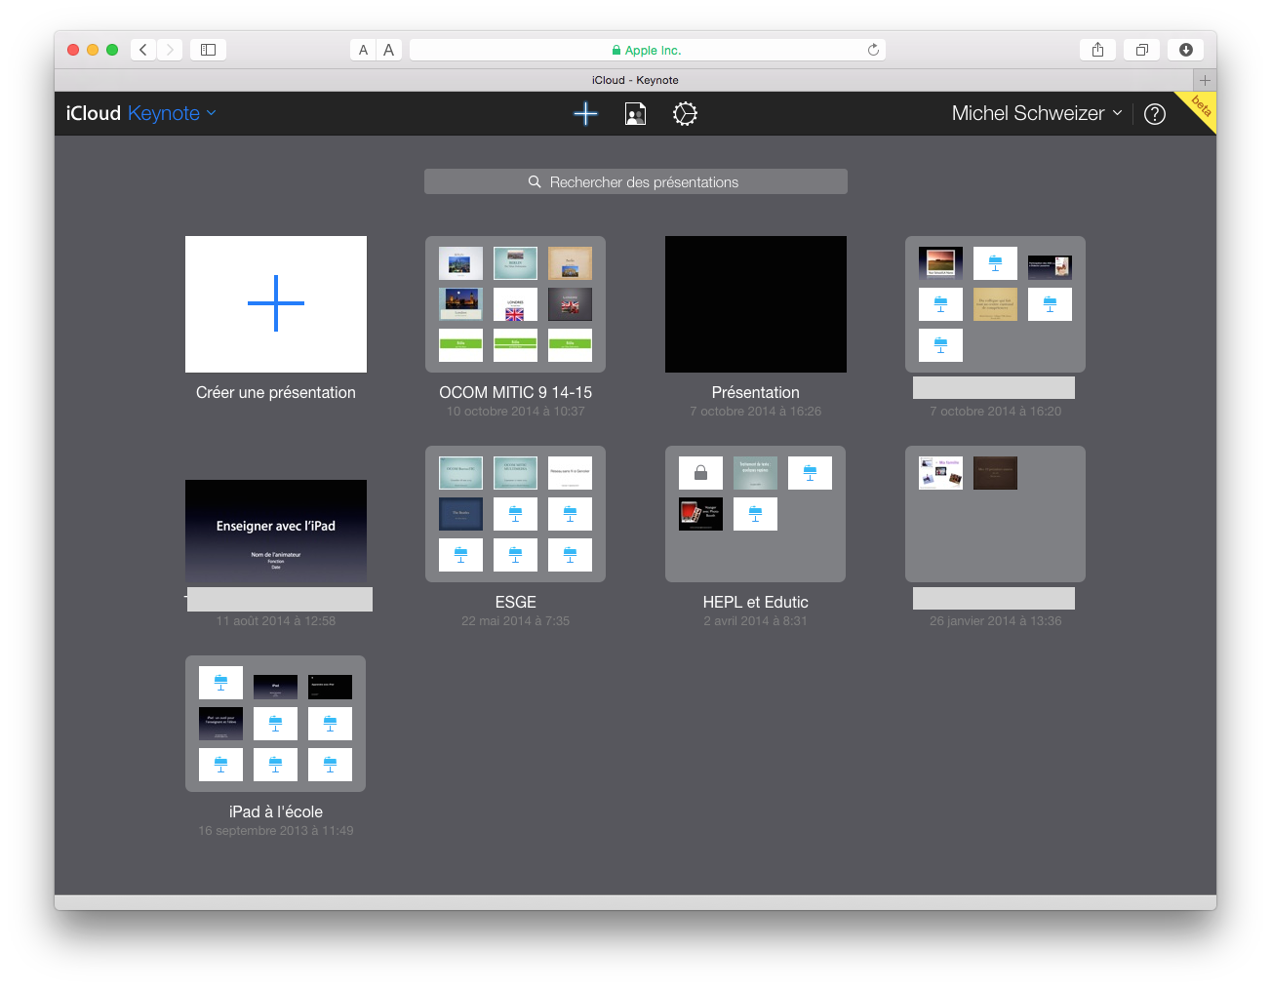
Task: Show Safari downloads
Action: (1185, 50)
